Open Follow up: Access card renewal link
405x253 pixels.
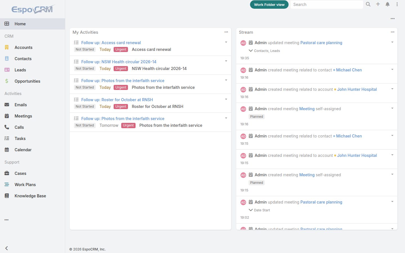(111, 43)
